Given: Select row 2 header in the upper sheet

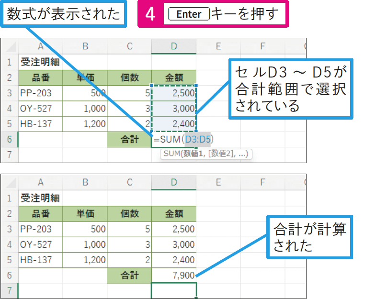Looking at the screenshot, I should click(10, 78).
